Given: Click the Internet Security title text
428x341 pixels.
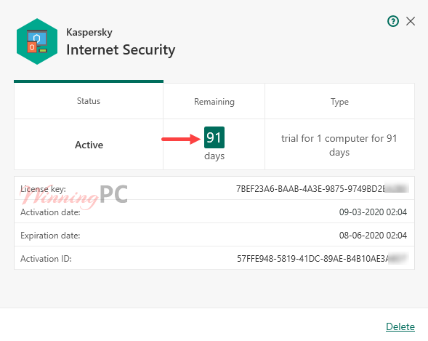Looking at the screenshot, I should [x=121, y=50].
